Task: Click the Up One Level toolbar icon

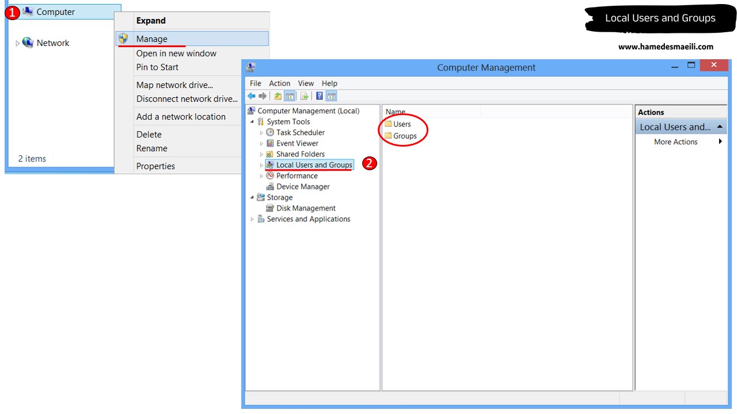Action: click(278, 96)
